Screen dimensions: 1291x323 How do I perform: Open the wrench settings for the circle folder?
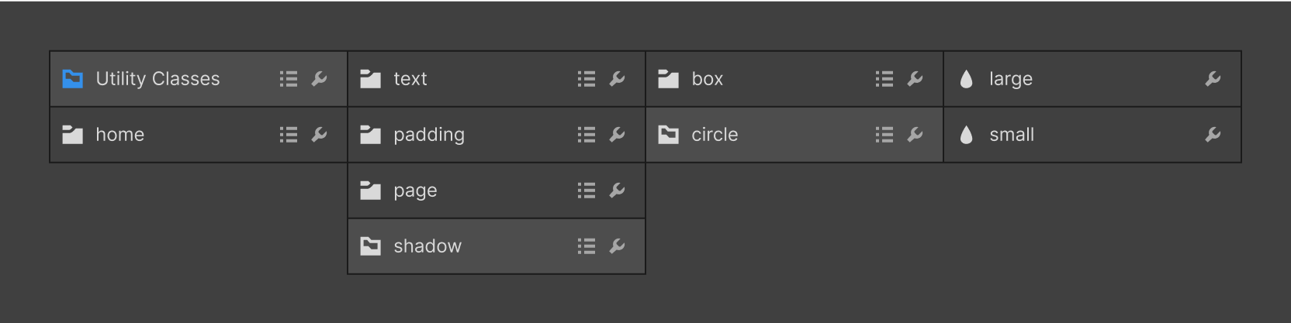[915, 135]
